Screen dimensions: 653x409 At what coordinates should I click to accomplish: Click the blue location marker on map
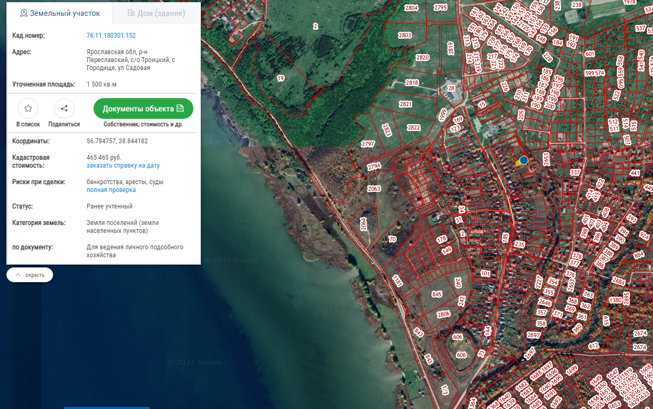click(x=524, y=160)
